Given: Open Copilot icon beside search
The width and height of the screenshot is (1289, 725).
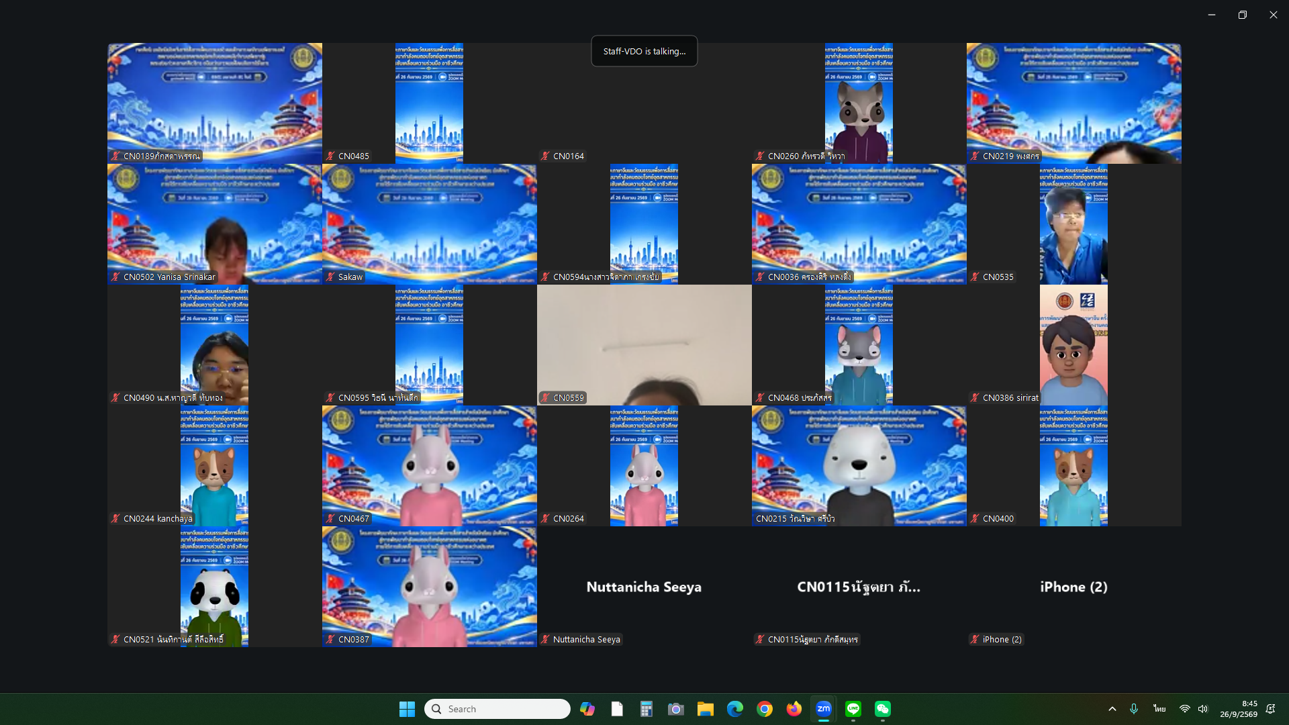Looking at the screenshot, I should [x=587, y=709].
